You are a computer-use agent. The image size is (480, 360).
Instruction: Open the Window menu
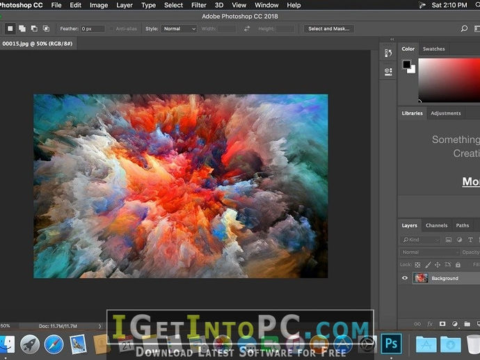266,5
